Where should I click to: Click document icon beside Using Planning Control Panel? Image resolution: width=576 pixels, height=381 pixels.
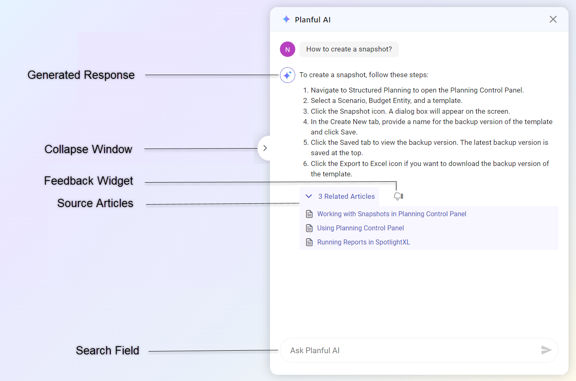pos(309,228)
